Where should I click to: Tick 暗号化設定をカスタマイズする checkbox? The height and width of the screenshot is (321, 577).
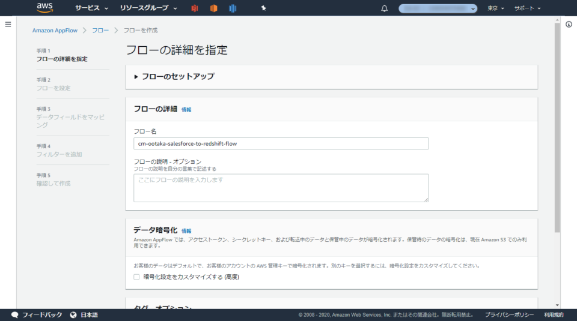tap(136, 277)
